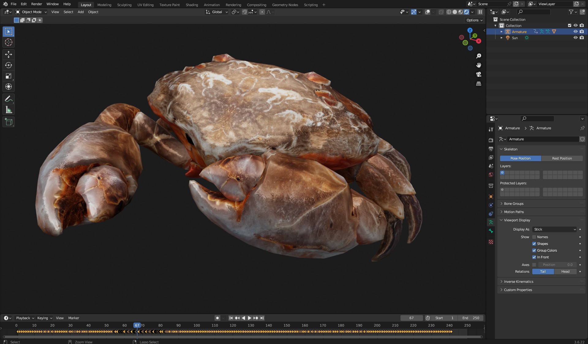Enable the Names checkbox

[534, 237]
